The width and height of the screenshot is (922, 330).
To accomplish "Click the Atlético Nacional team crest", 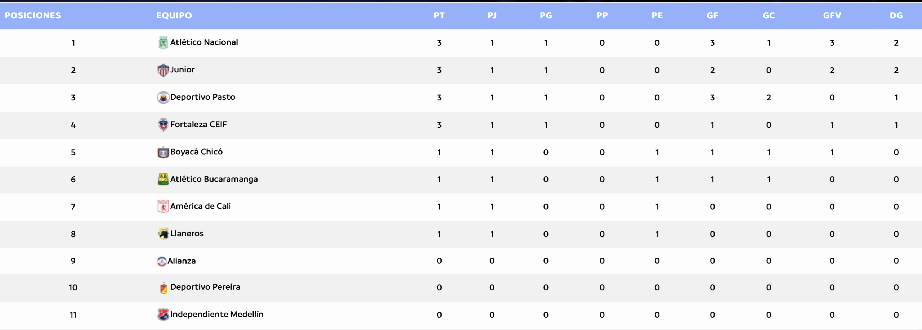I will (163, 43).
